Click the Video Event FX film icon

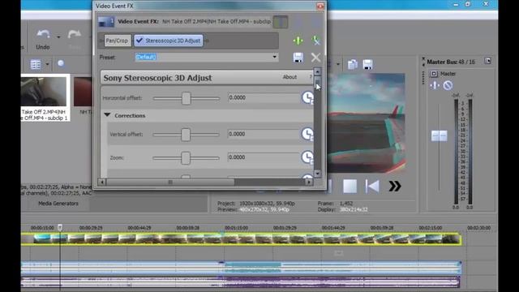106,22
